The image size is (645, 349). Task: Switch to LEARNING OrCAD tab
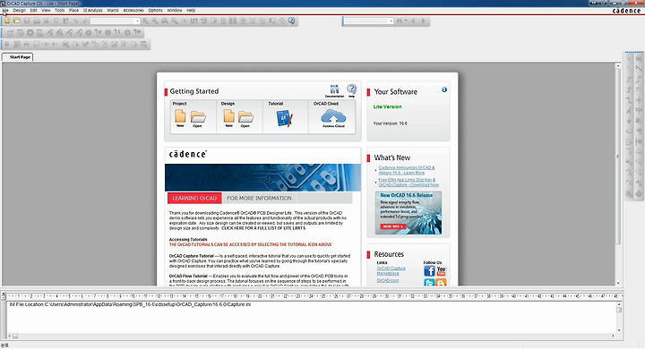tap(194, 198)
